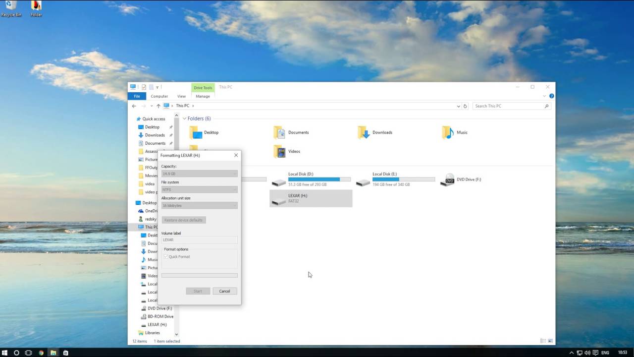Open the Recycle Bin desktop icon

click(11, 8)
